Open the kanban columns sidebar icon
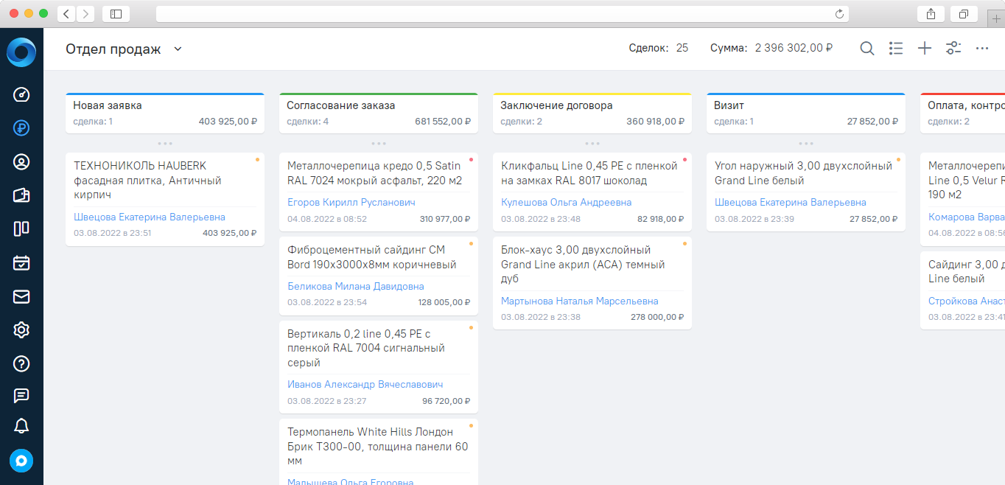Viewport: 1005px width, 485px height. pyautogui.click(x=21, y=229)
